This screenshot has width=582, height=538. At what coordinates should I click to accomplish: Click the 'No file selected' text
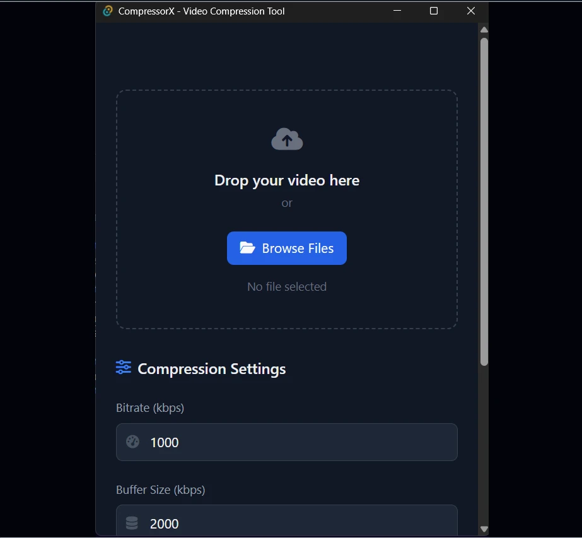[x=287, y=286]
